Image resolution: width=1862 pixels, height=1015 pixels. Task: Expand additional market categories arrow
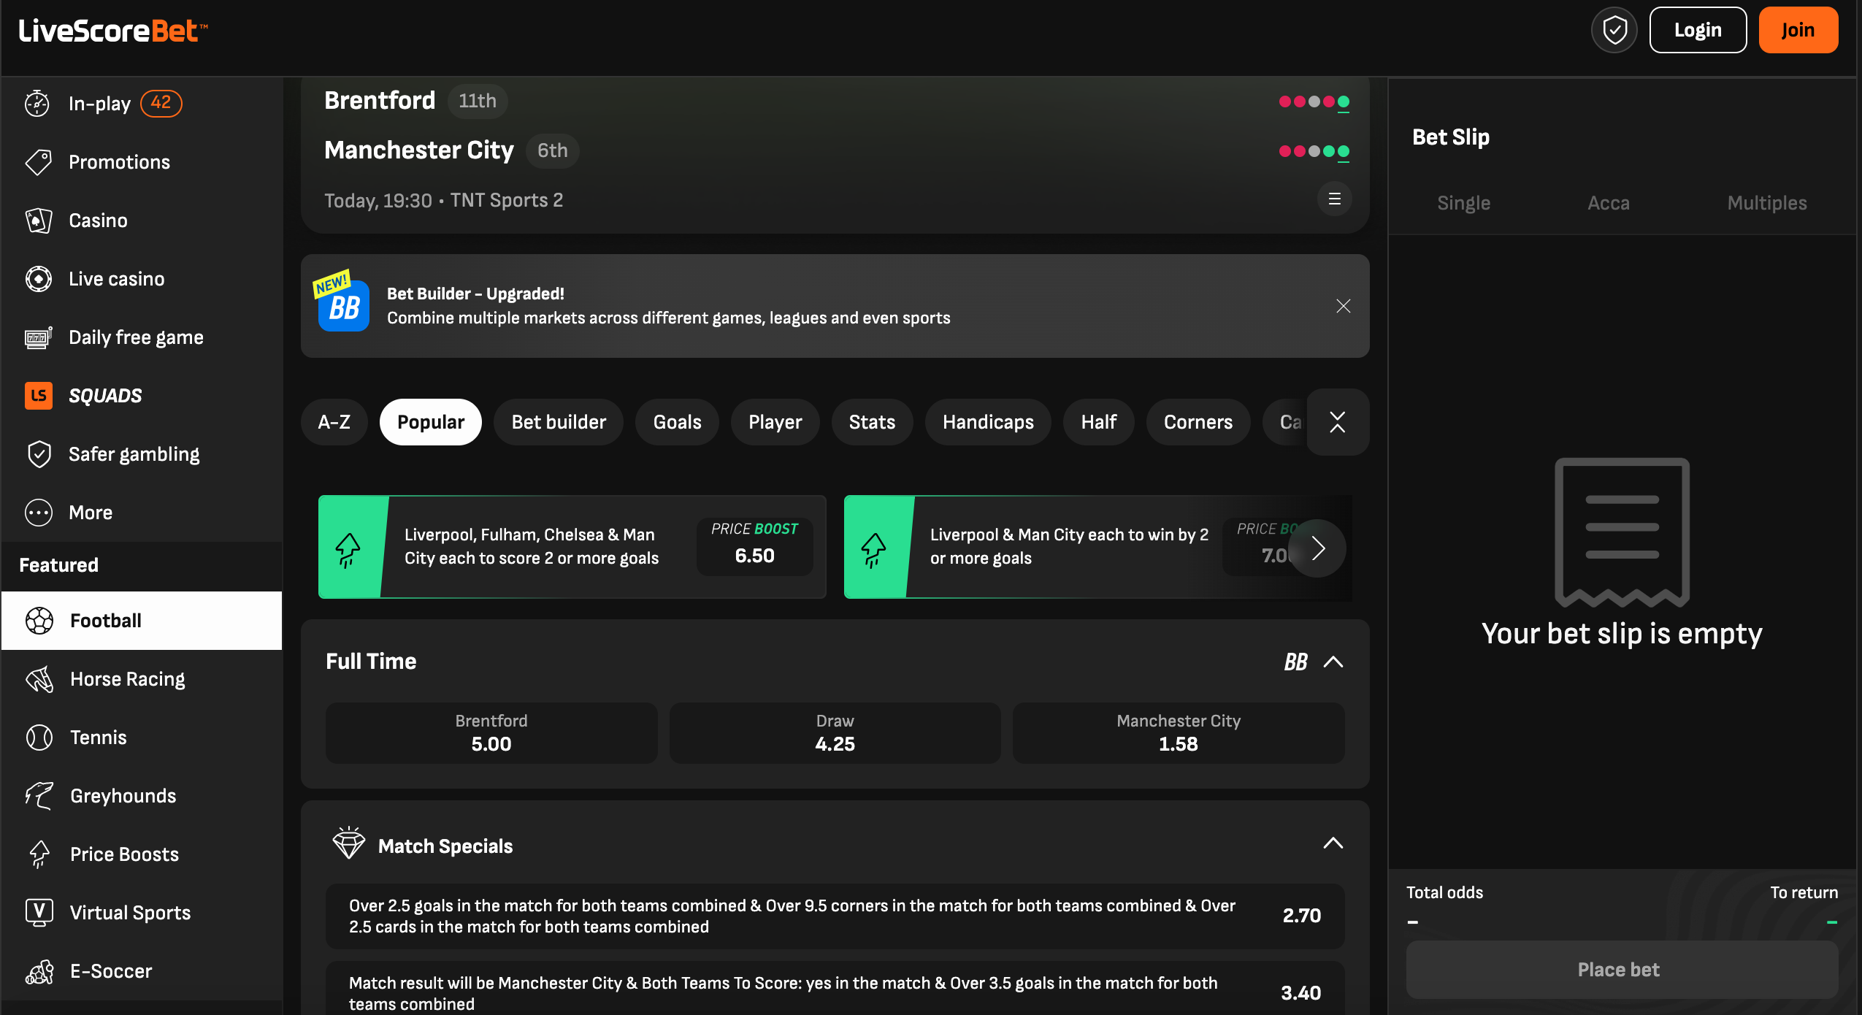[x=1336, y=421]
